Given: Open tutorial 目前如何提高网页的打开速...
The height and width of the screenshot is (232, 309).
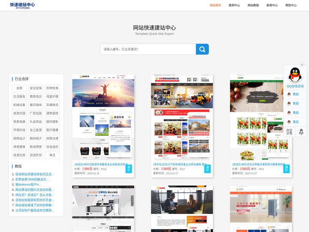Looking at the screenshot, I should click(x=34, y=200).
